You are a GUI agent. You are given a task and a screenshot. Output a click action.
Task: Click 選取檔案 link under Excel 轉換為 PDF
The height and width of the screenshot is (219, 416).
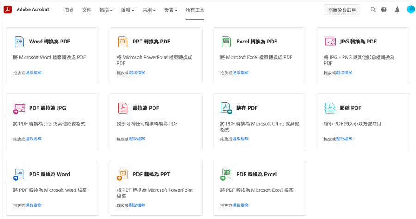240,73
